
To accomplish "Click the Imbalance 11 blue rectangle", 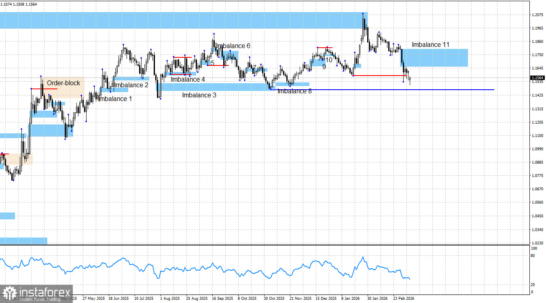I will (435, 58).
